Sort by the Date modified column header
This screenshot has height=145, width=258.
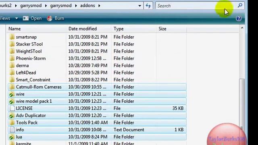click(89, 29)
